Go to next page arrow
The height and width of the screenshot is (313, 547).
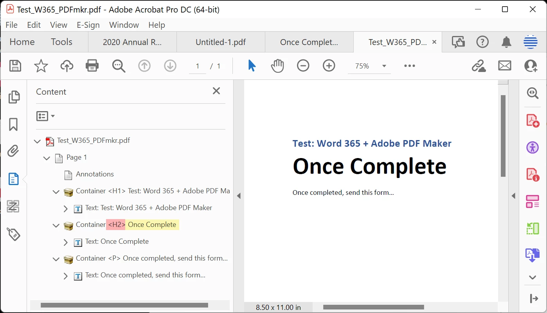point(170,66)
